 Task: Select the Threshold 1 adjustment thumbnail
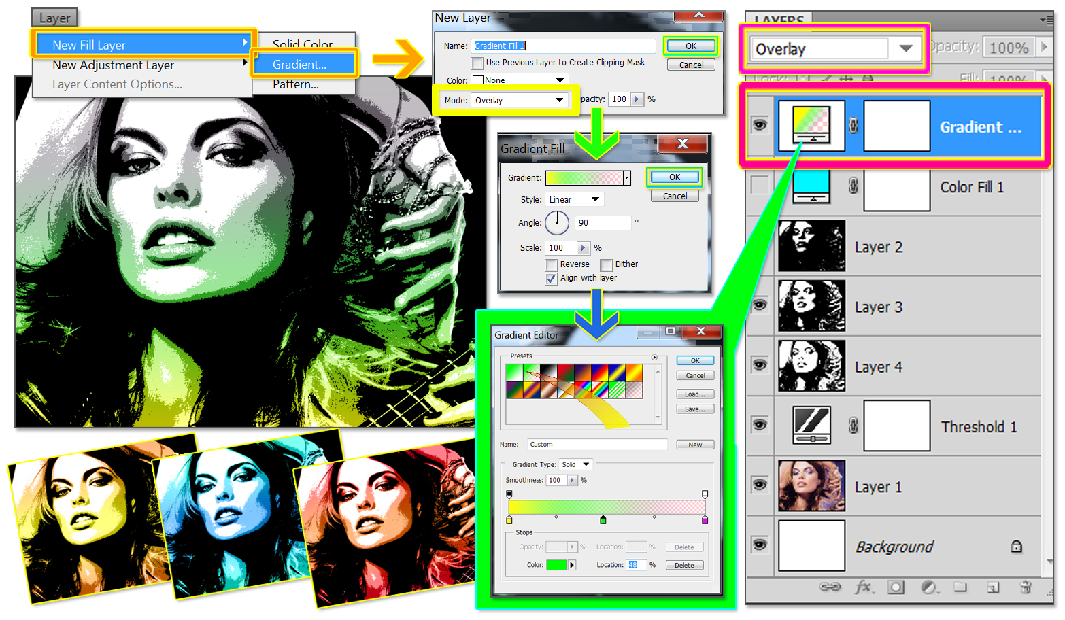(x=811, y=424)
